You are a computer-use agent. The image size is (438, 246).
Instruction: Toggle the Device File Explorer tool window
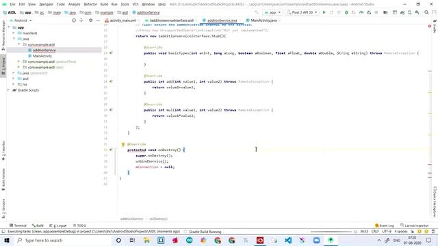click(435, 202)
